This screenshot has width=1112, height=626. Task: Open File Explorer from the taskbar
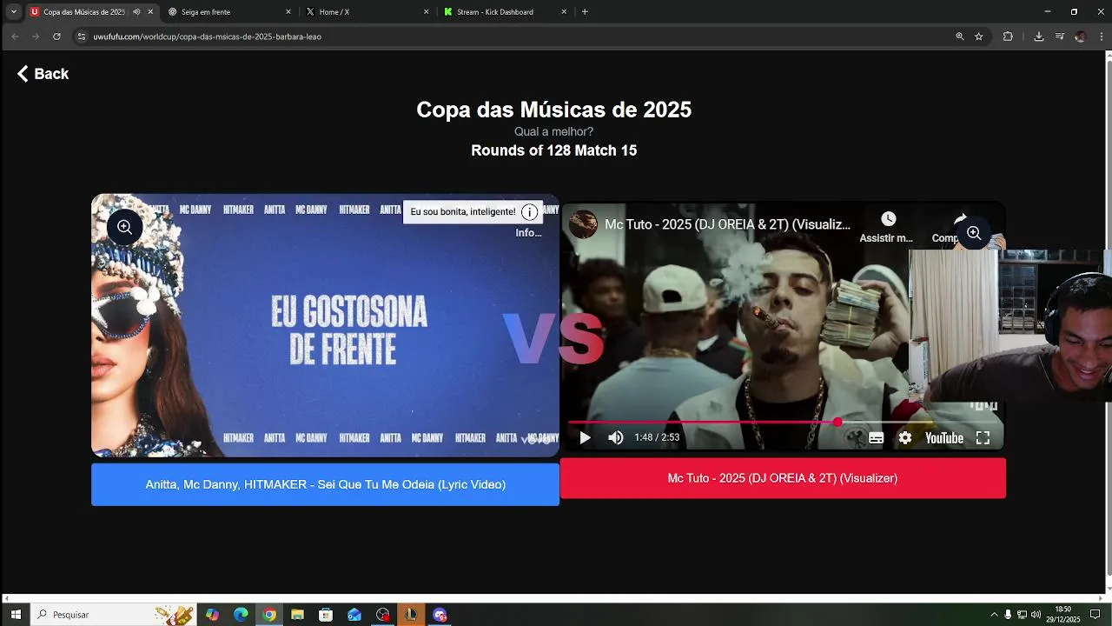coord(297,615)
